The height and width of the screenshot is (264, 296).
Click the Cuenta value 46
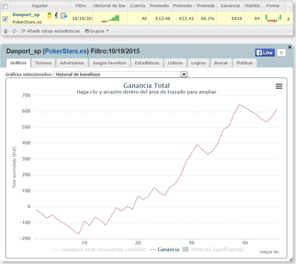point(144,19)
